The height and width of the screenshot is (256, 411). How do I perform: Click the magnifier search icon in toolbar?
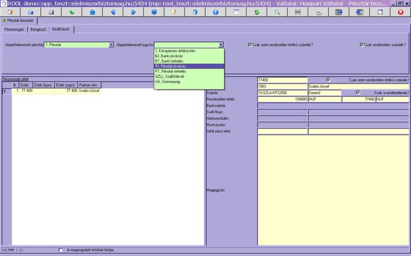277,11
